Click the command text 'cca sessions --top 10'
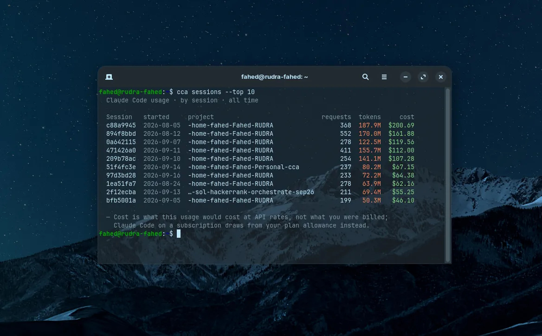 (x=216, y=92)
